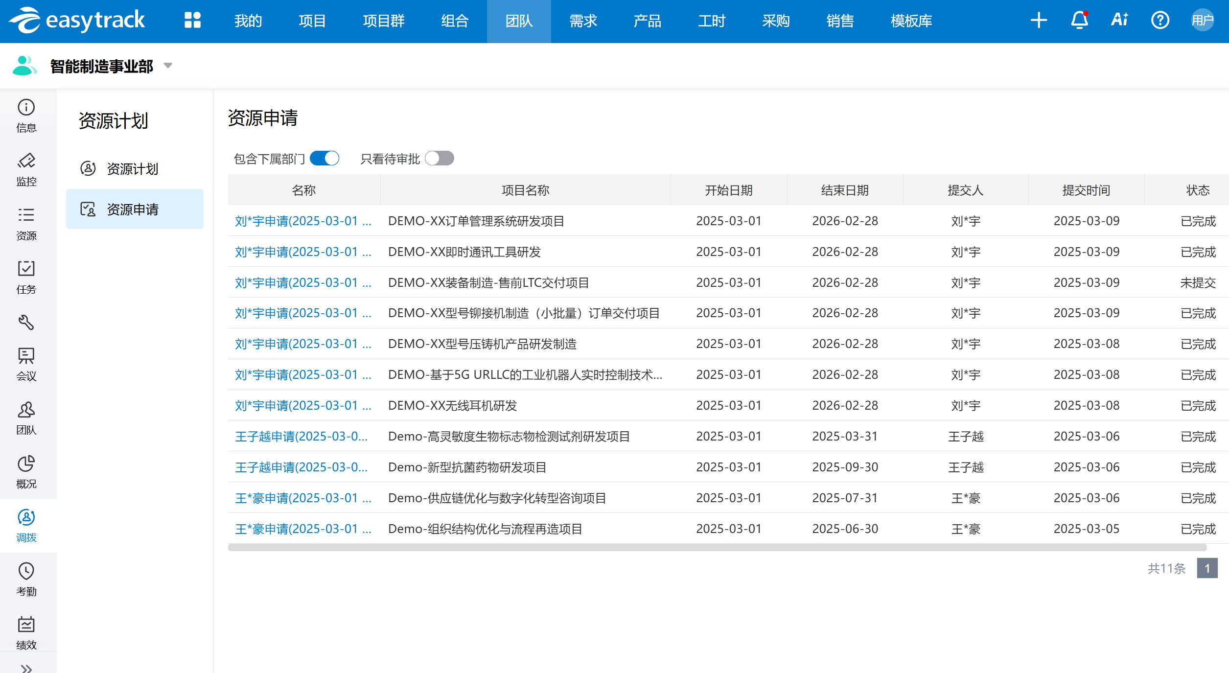Switch to the 工时 top menu
Screen dimensions: 1229x673
point(712,21)
